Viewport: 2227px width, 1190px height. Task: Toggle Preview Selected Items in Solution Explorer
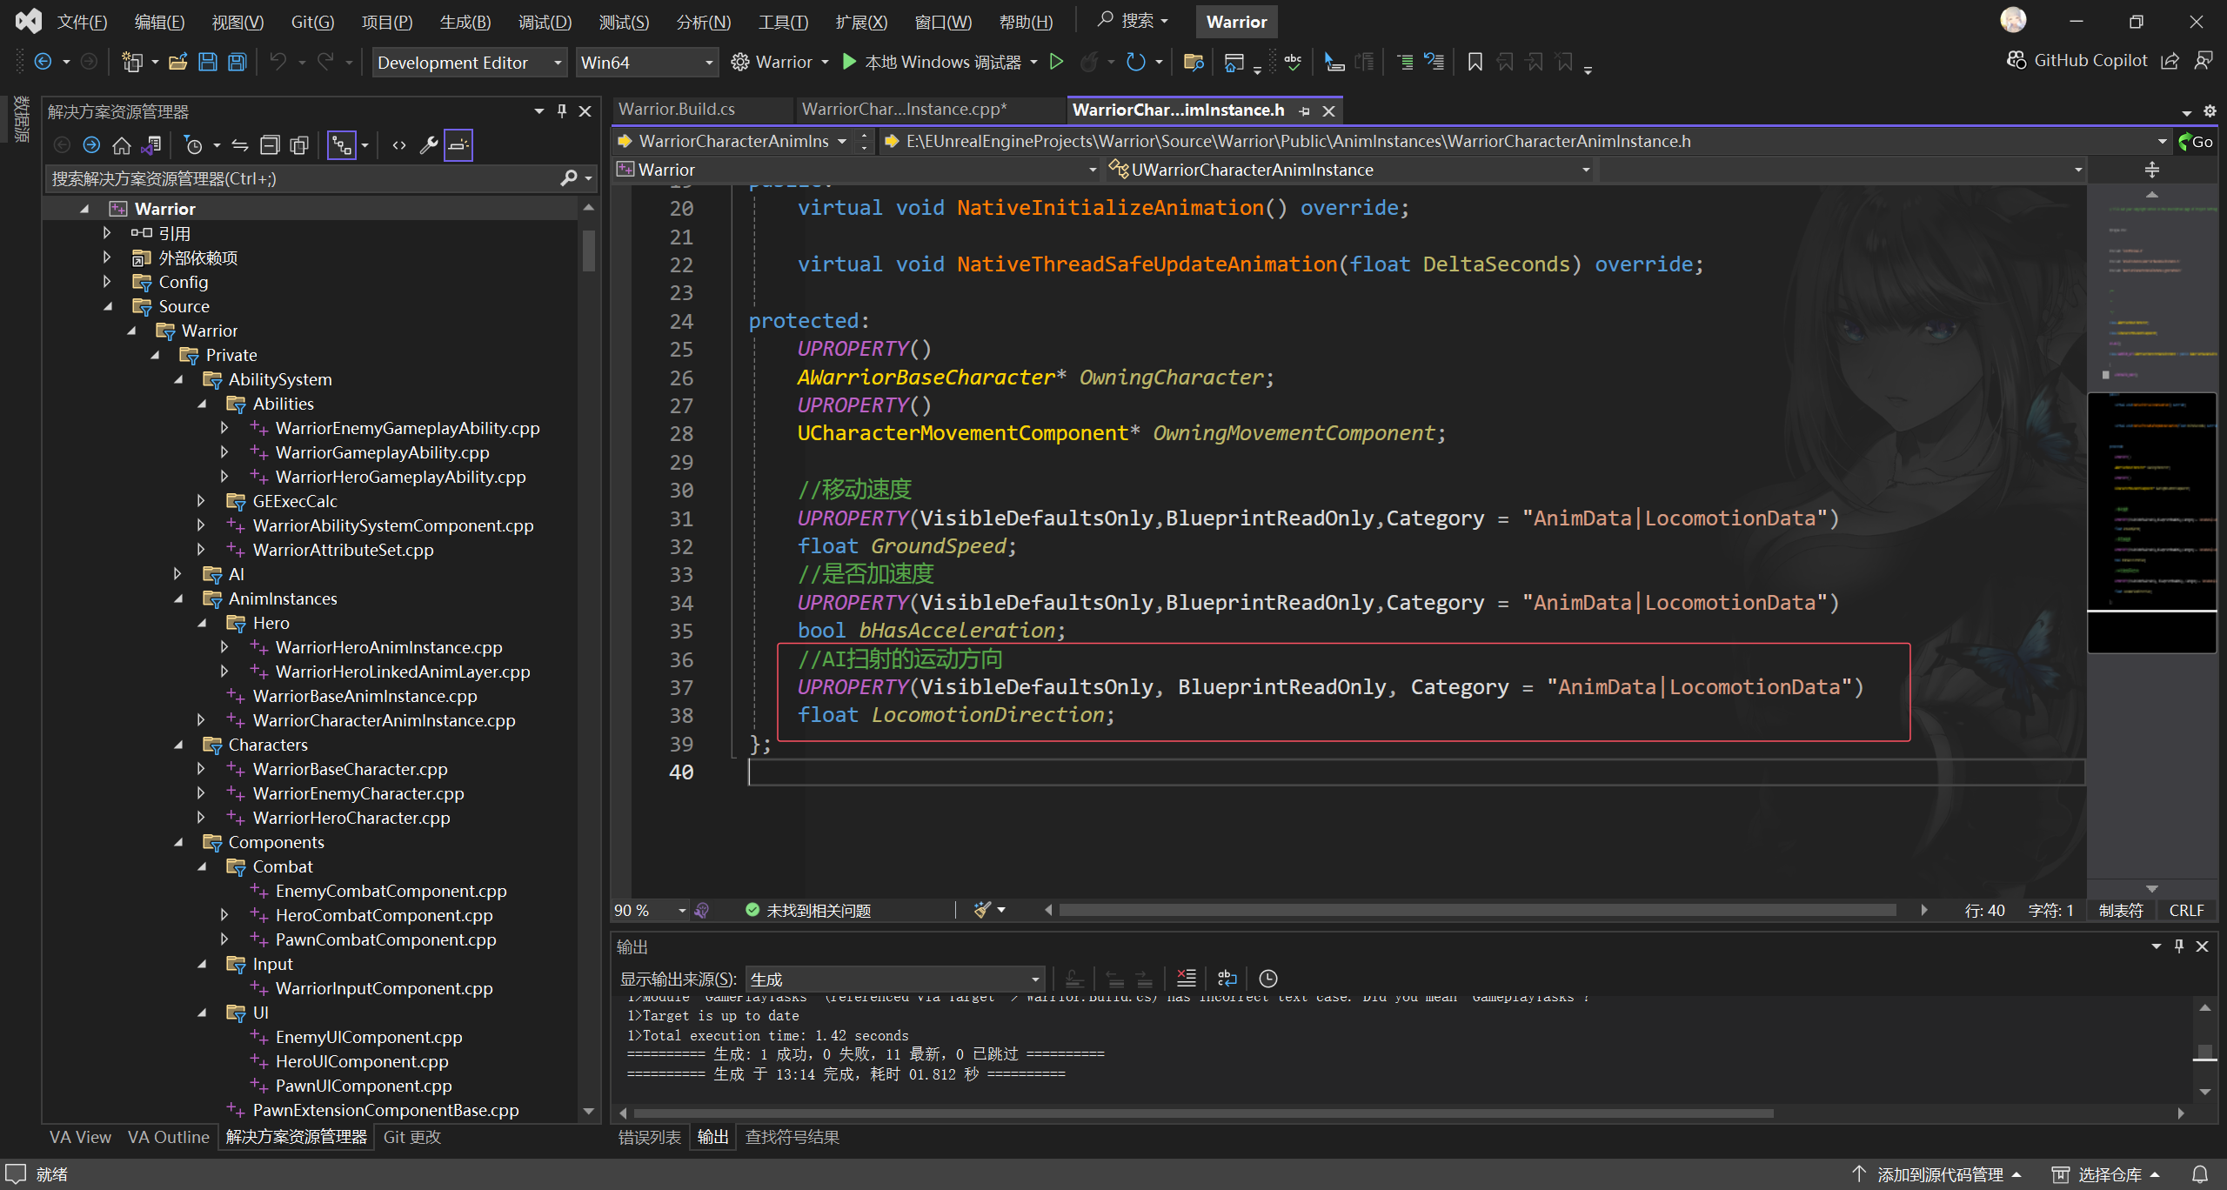pyautogui.click(x=458, y=145)
